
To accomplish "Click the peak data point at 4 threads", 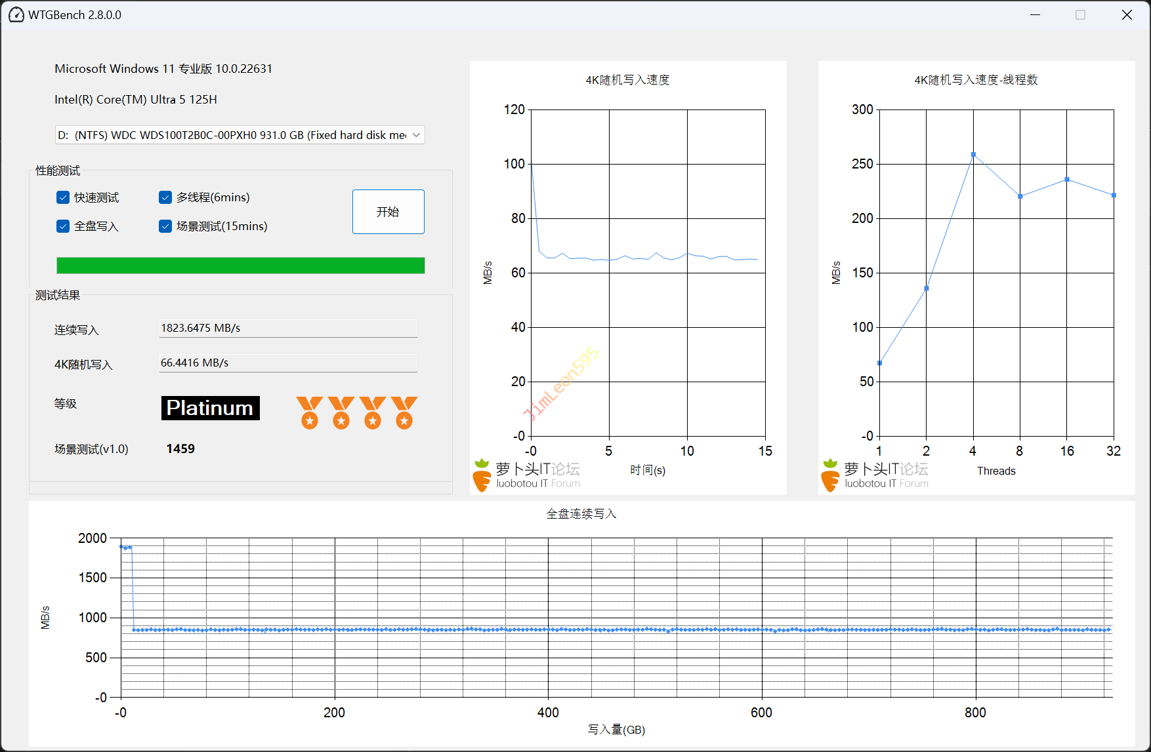I will tap(973, 155).
